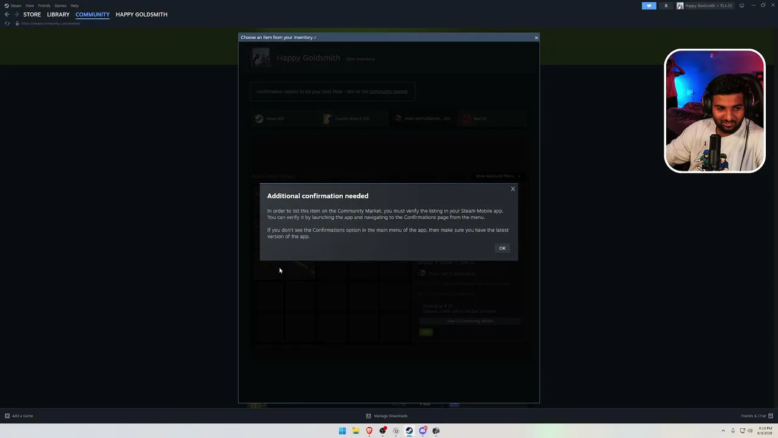Open the Windows Start menu
Viewport: 778px width, 438px height.
pyautogui.click(x=342, y=431)
